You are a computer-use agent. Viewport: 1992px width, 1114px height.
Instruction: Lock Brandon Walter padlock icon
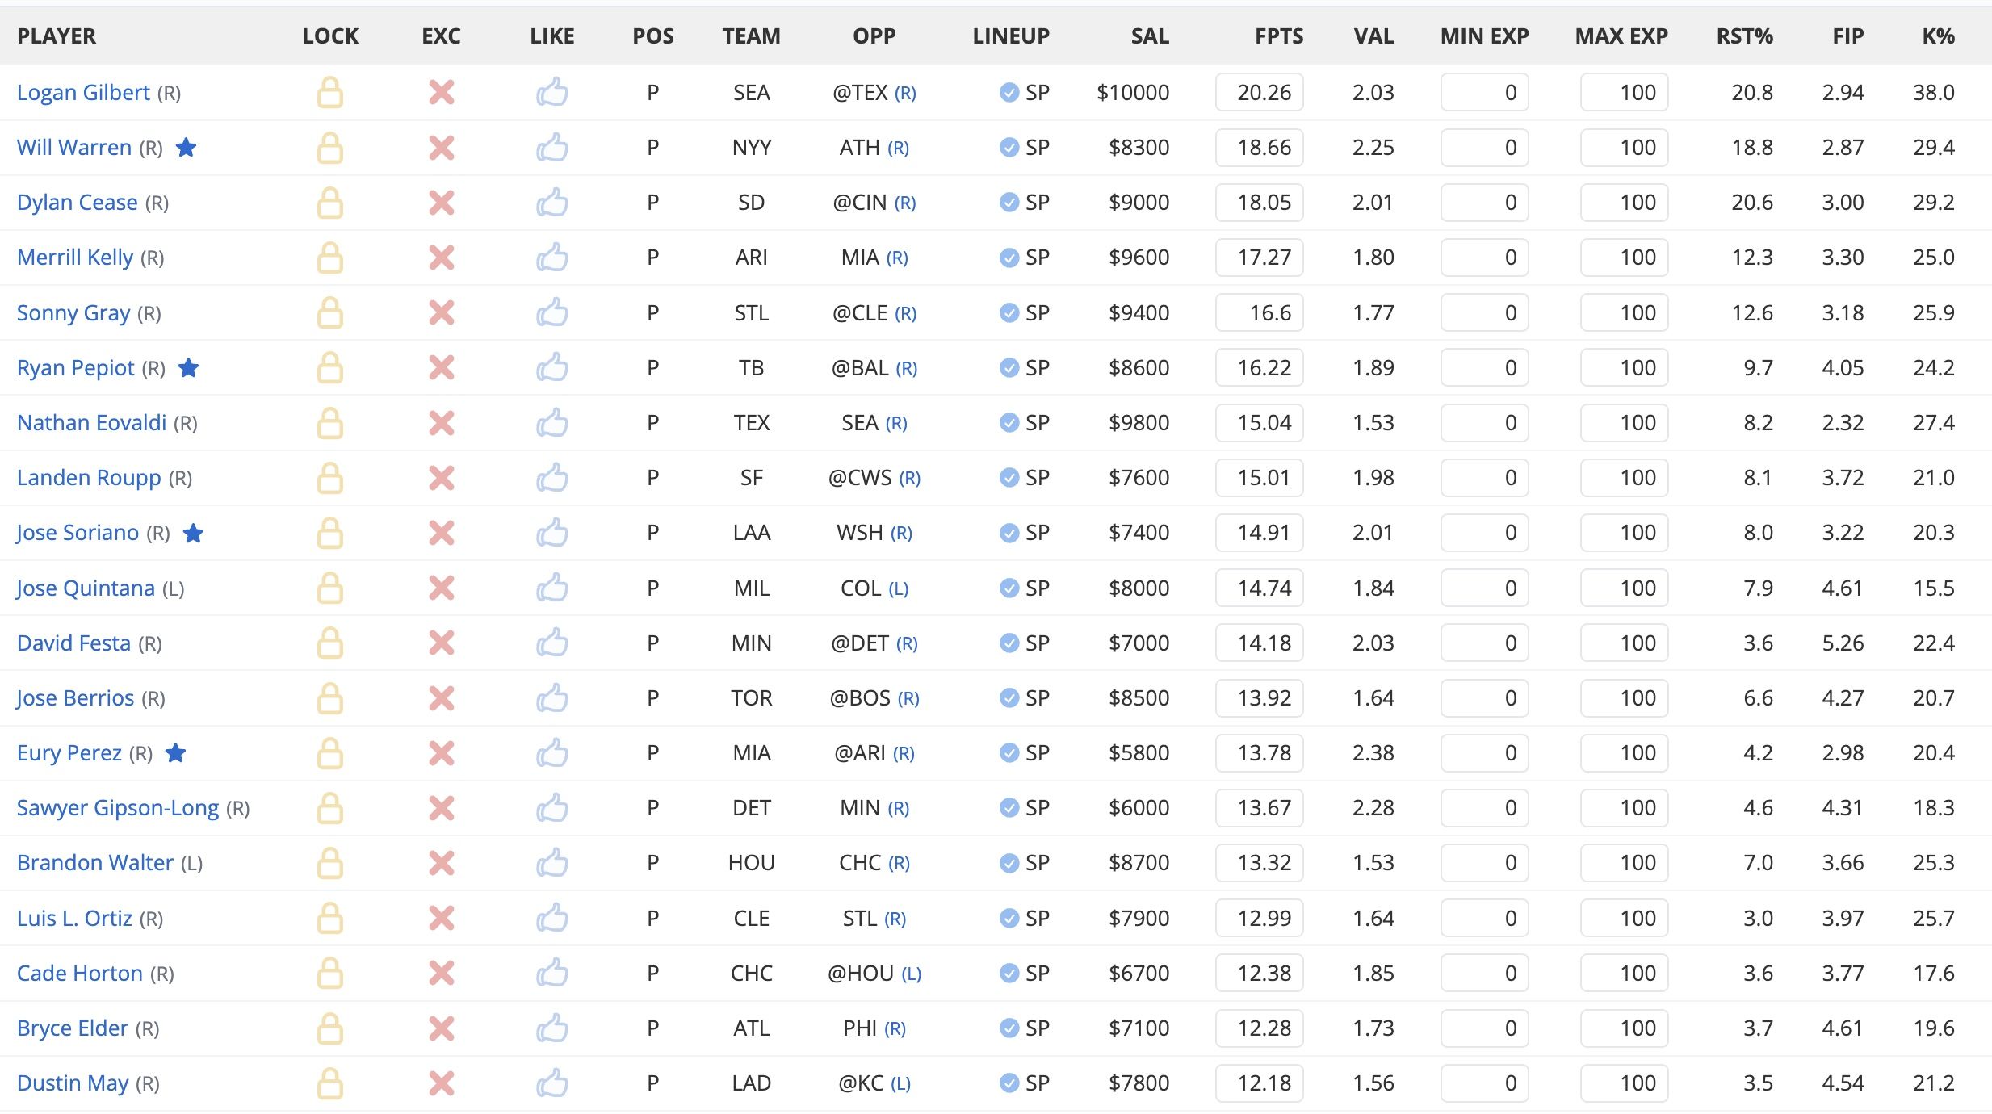[x=329, y=863]
